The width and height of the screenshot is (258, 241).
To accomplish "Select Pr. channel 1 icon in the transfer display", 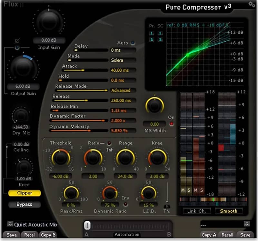I will 152,34.
